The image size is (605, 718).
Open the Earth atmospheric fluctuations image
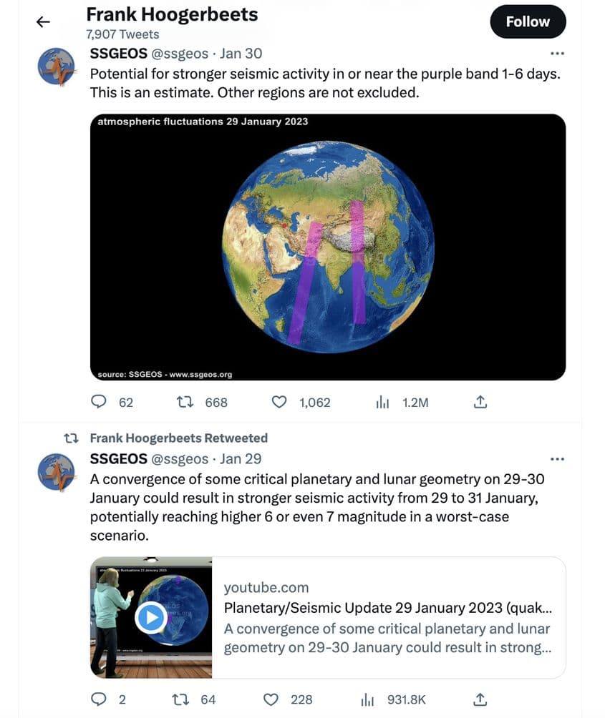pos(328,245)
